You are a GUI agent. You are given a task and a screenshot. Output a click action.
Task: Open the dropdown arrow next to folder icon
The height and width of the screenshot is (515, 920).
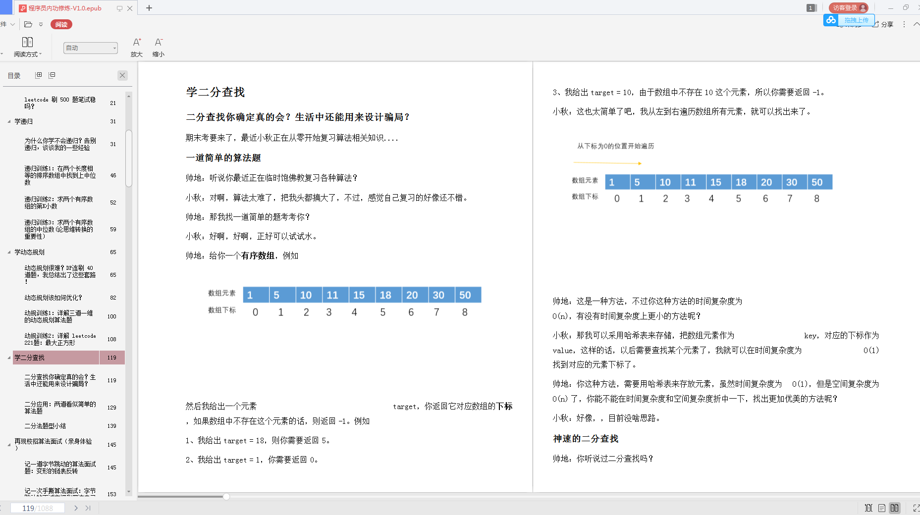(41, 24)
